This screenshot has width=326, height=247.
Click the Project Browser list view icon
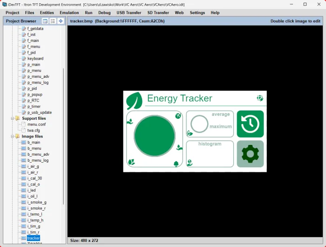point(53,21)
